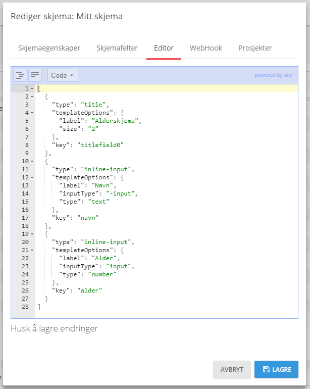
Task: Collapse the templateOptions fold at line 4
Action: pos(32,113)
